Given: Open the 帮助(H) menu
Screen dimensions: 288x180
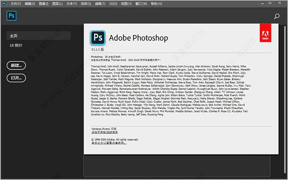Looking at the screenshot, I should (156, 4).
